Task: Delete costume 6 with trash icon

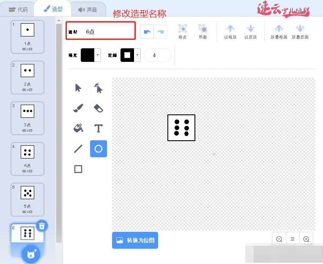Action: click(42, 226)
